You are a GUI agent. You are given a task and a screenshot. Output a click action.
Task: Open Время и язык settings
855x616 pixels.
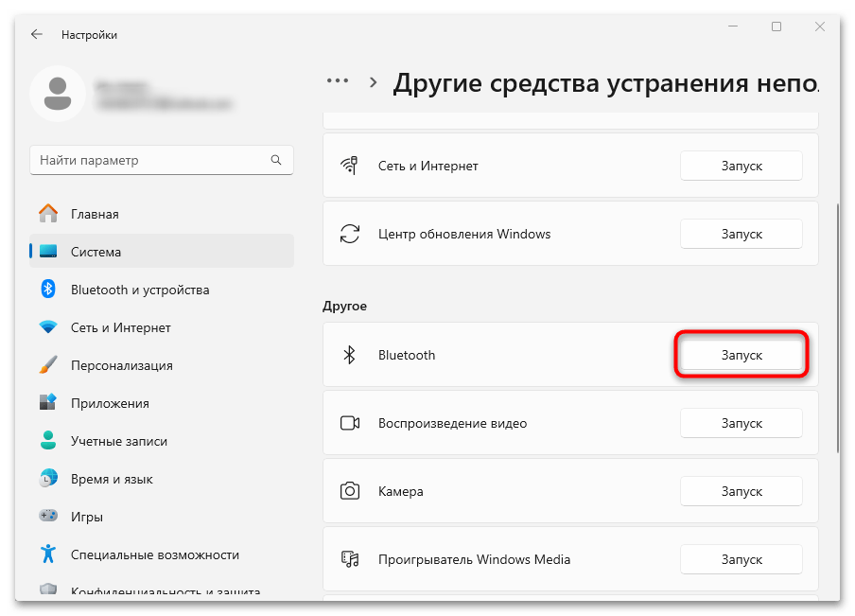coord(162,479)
